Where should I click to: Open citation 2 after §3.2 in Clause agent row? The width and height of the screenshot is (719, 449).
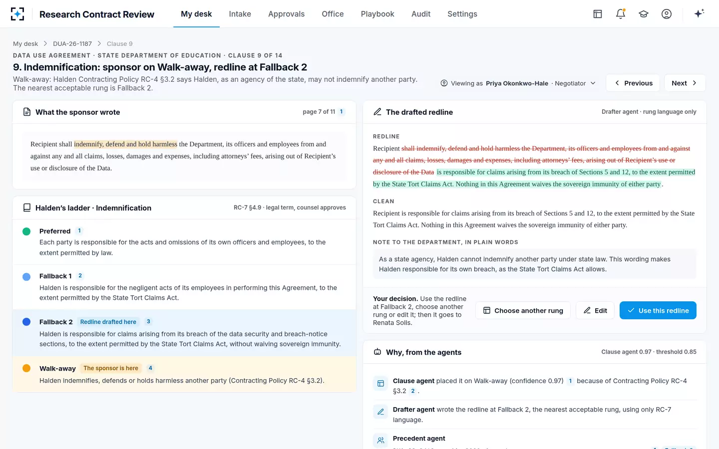pos(413,391)
